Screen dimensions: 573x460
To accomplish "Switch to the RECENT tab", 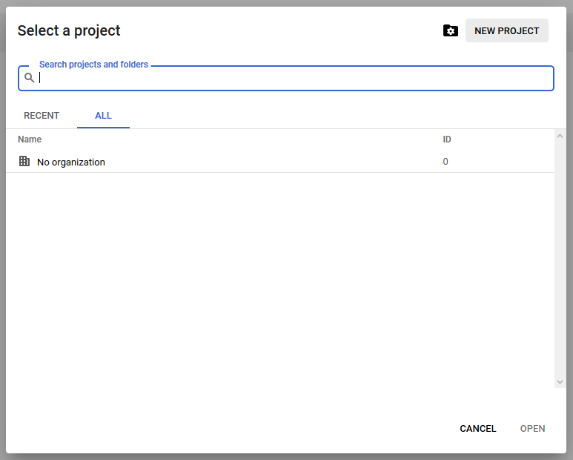I will [42, 116].
